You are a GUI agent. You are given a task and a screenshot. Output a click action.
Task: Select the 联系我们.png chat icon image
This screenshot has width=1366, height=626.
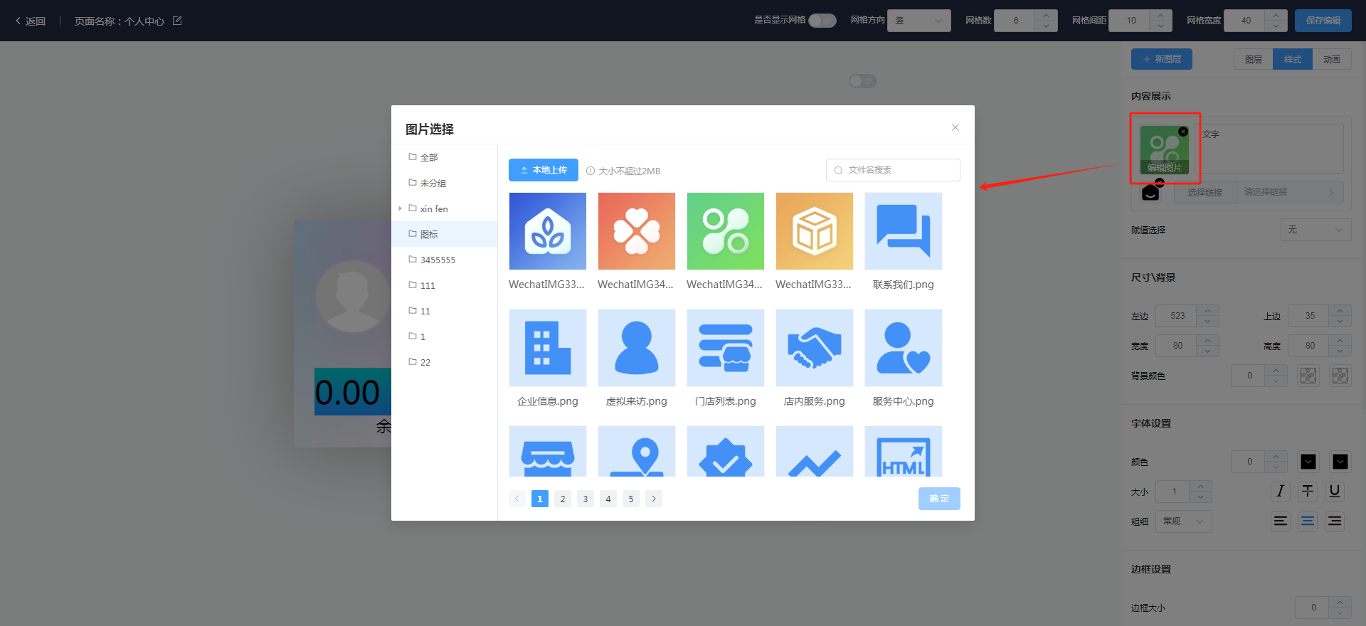[903, 231]
